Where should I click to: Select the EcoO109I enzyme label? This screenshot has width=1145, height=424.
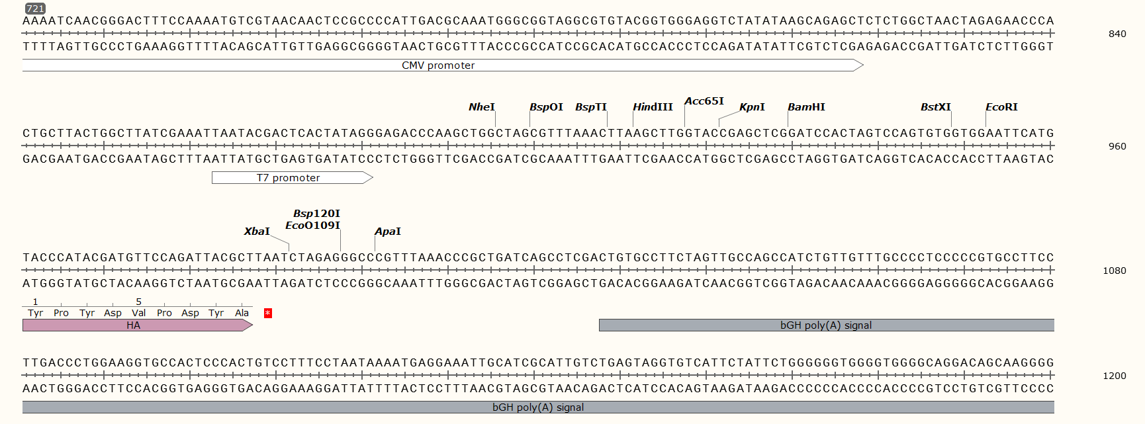click(x=312, y=226)
